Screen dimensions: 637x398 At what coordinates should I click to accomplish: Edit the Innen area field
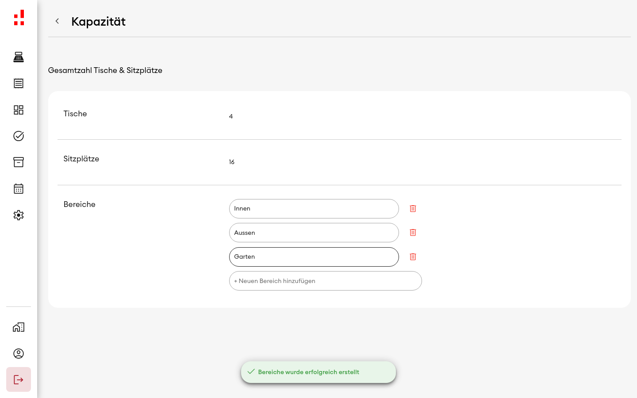(x=314, y=209)
